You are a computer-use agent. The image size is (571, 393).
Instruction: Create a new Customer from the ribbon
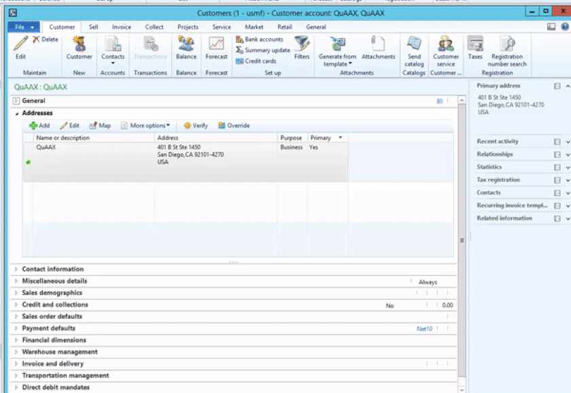click(79, 48)
